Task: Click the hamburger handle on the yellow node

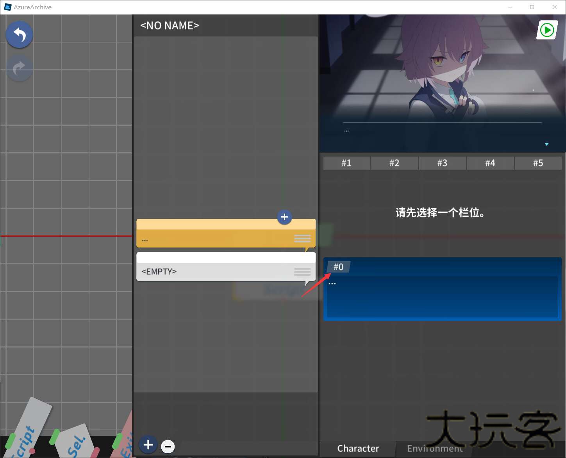Action: [302, 238]
